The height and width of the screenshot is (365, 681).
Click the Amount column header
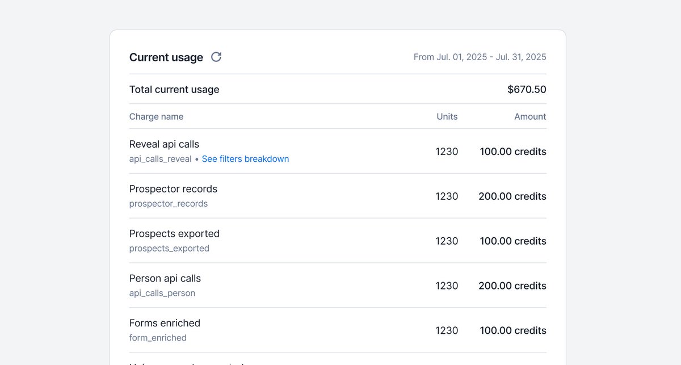coord(530,116)
